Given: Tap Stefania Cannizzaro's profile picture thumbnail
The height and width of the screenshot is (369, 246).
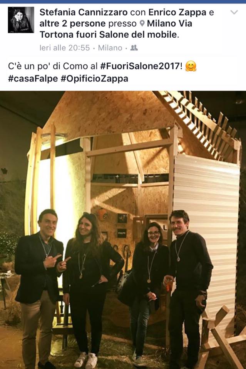Looking at the screenshot, I should pyautogui.click(x=21, y=20).
